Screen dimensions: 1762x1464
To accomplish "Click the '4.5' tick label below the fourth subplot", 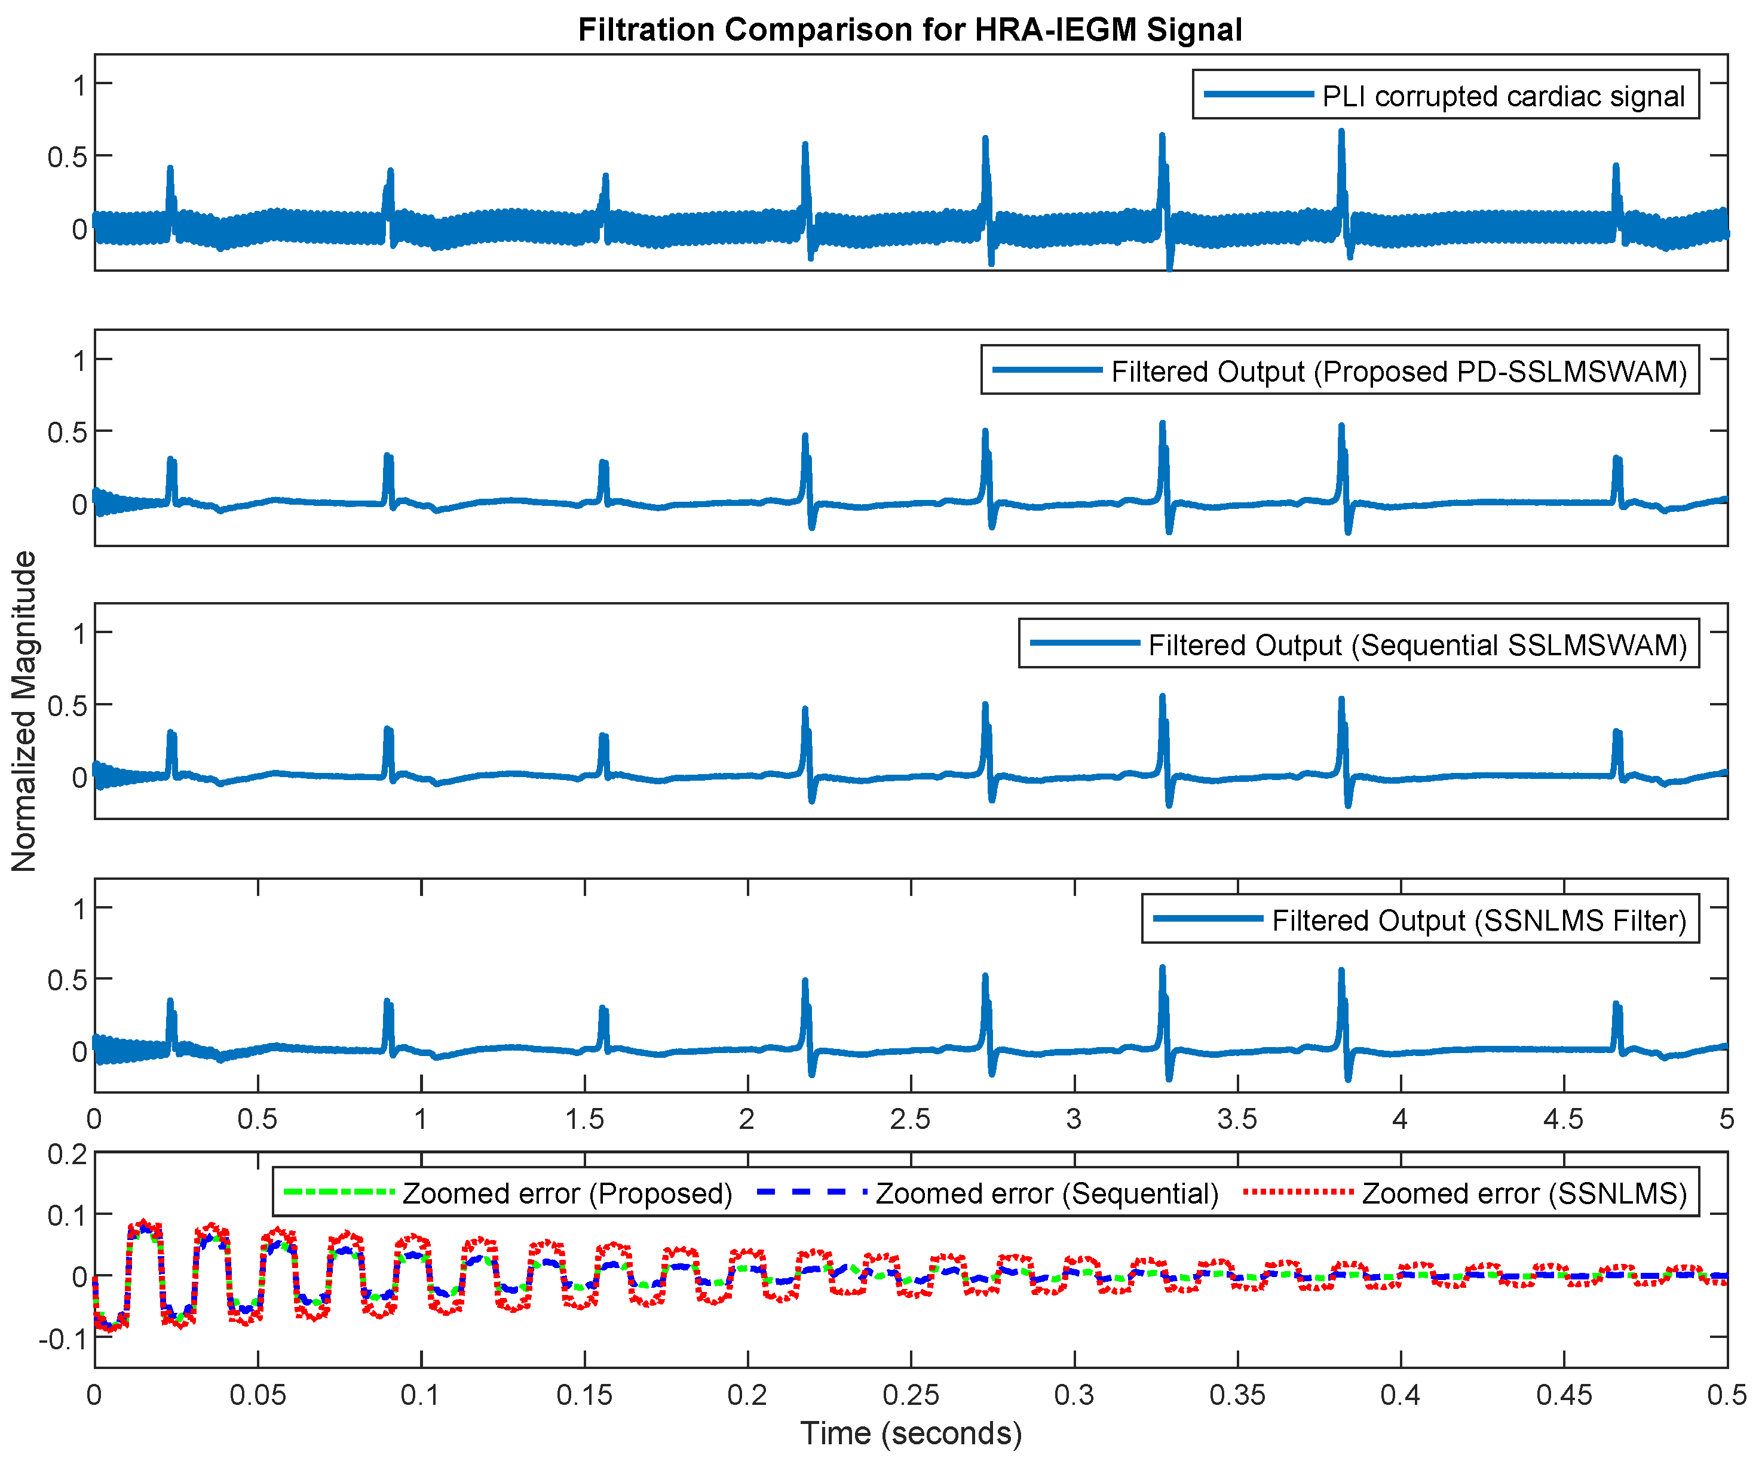I will tap(1563, 1118).
